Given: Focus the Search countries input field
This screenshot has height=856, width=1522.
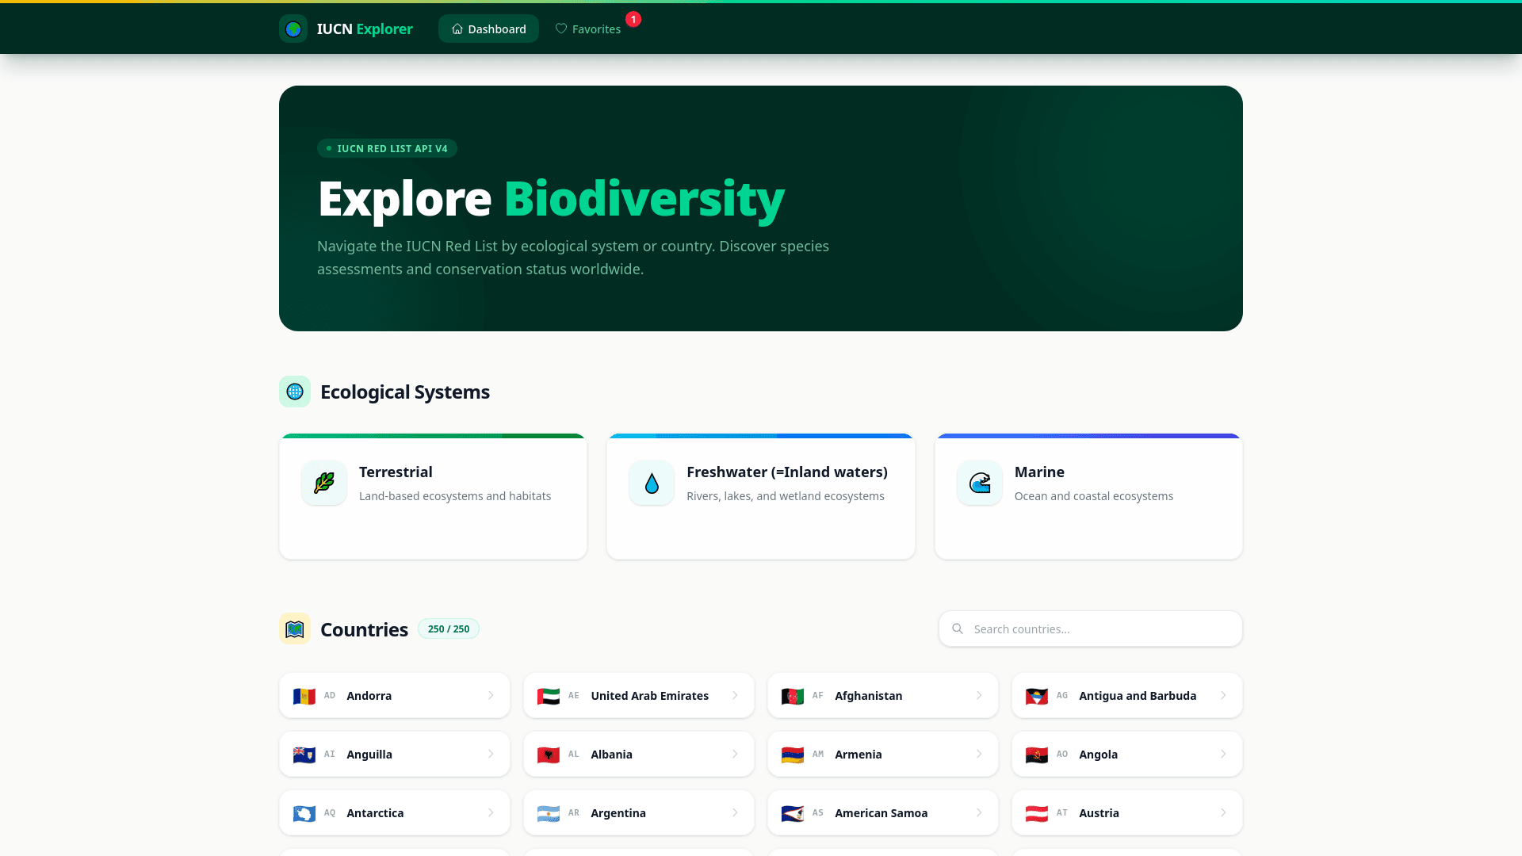Looking at the screenshot, I should 1091,629.
